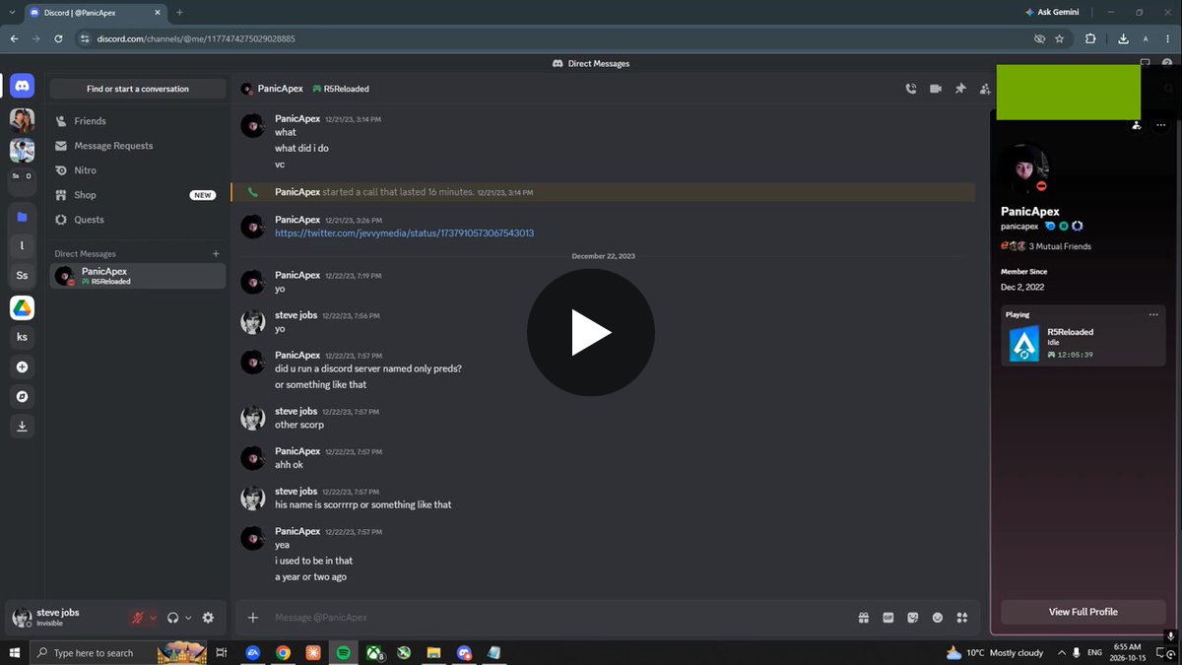1182x665 pixels.
Task: Open the Chrome tab search dropdown
Action: [10, 12]
